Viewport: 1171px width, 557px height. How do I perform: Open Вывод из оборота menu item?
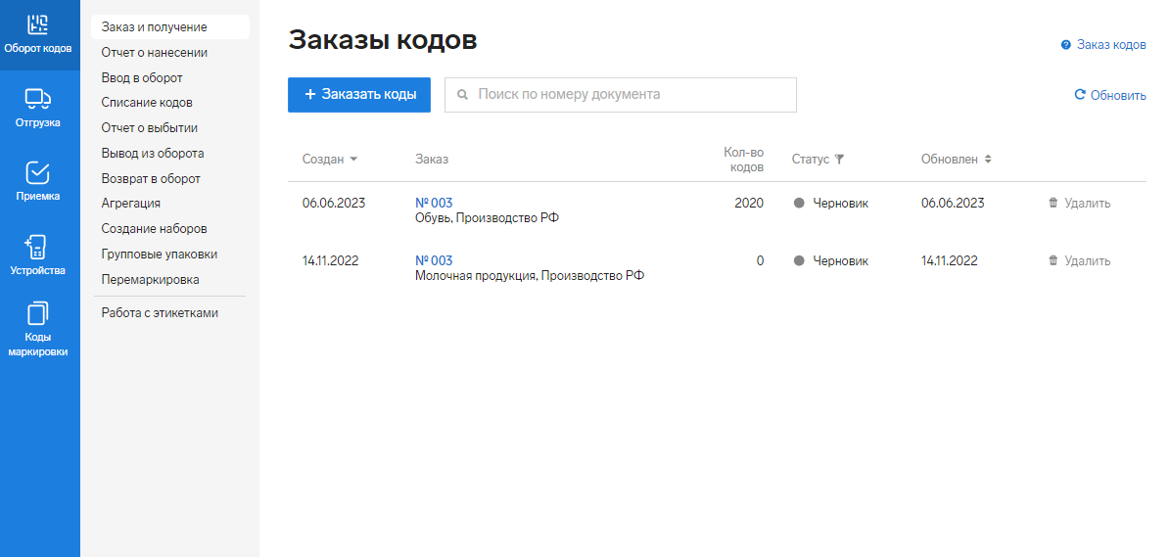[x=153, y=153]
